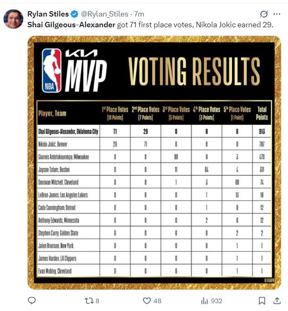Click the repost count of 8

97,301
